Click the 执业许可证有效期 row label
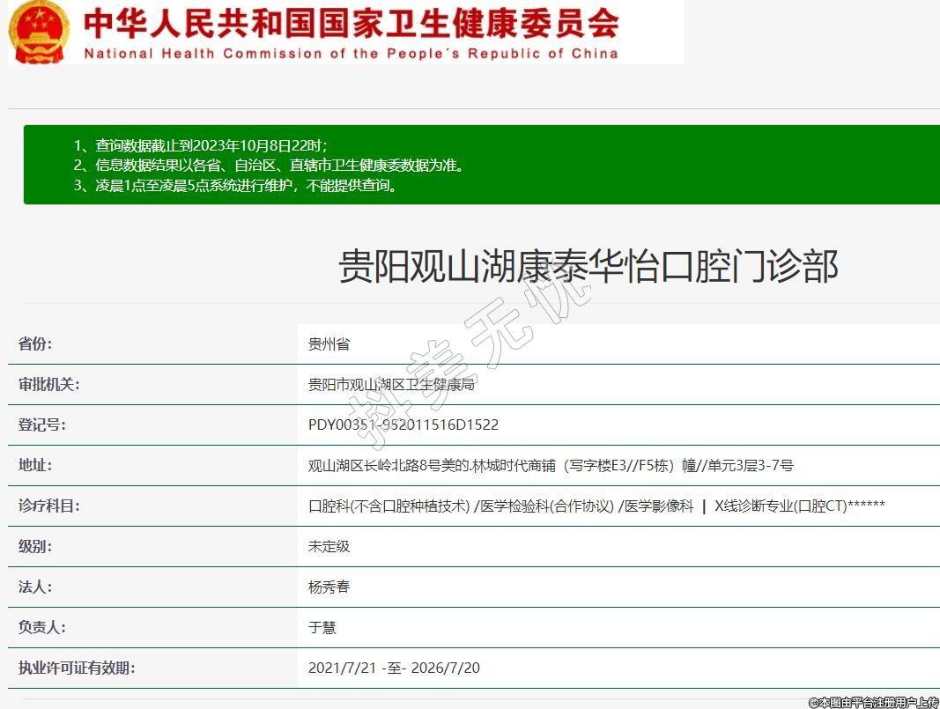This screenshot has height=709, width=940. (77, 668)
